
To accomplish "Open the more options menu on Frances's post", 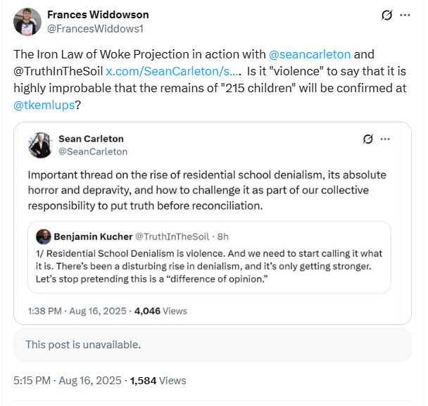I will pos(405,15).
